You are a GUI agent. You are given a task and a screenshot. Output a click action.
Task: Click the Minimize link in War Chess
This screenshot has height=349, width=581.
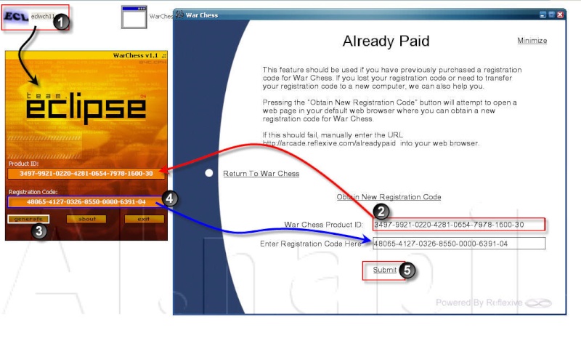(x=532, y=41)
